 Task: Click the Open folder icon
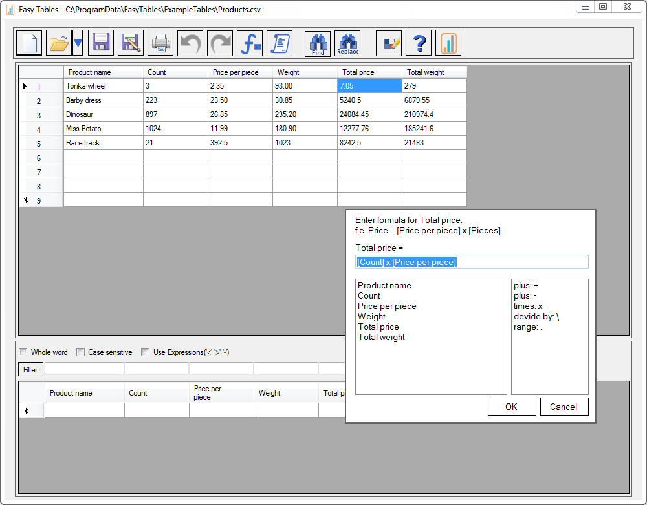[59, 43]
